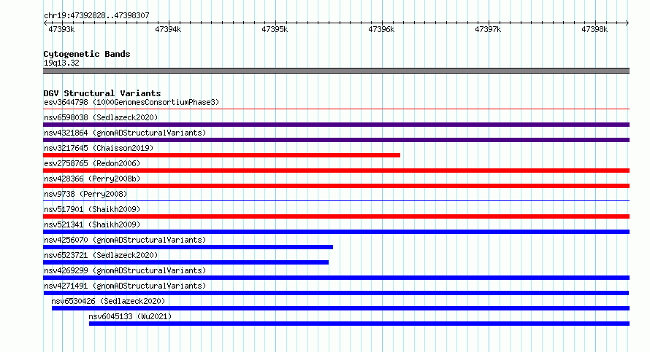The height and width of the screenshot is (352, 650).
Task: Click the chr19:47392828..47398307 coordinate text
Action: [96, 16]
